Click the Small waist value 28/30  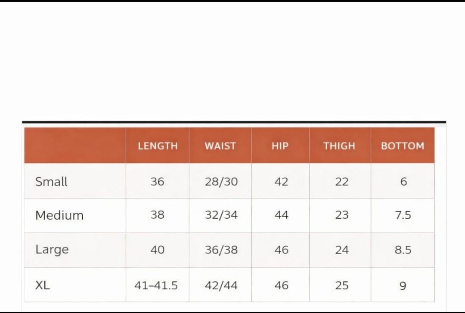point(221,182)
